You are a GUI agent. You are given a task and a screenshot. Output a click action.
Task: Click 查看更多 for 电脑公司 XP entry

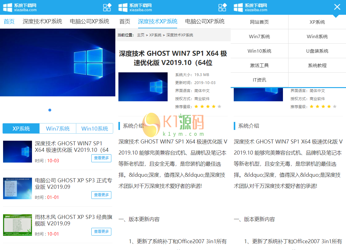tap(101, 195)
